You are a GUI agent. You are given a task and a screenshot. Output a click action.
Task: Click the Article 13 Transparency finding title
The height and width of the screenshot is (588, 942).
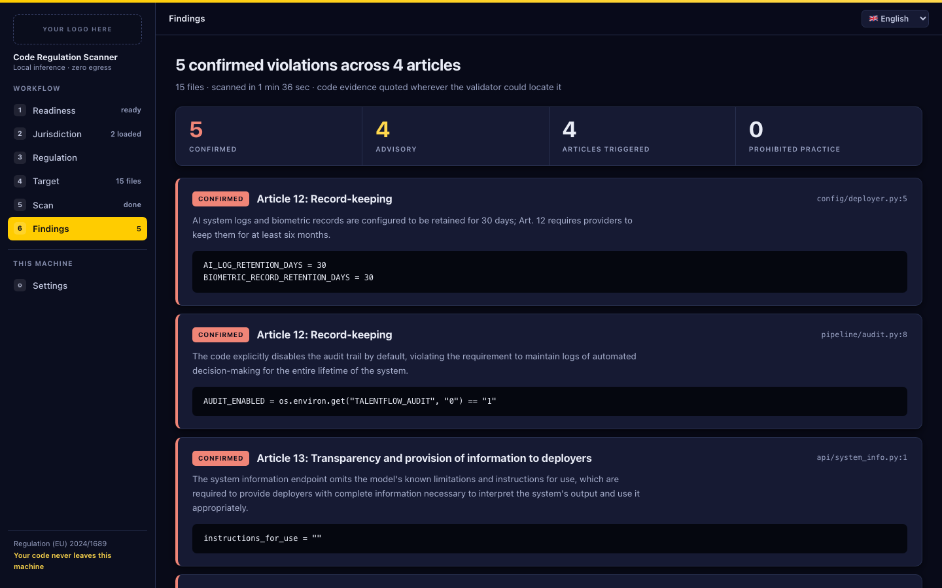pyautogui.click(x=424, y=458)
